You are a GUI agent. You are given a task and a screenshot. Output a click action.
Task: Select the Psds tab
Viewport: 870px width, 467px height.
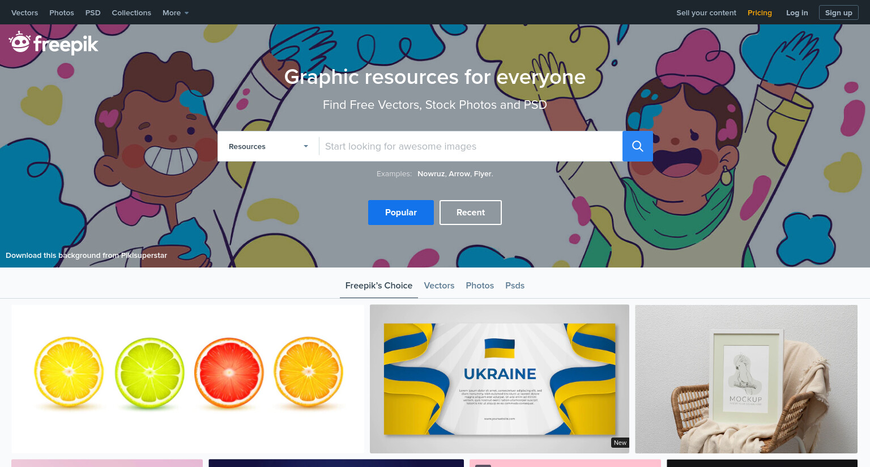pyautogui.click(x=515, y=286)
